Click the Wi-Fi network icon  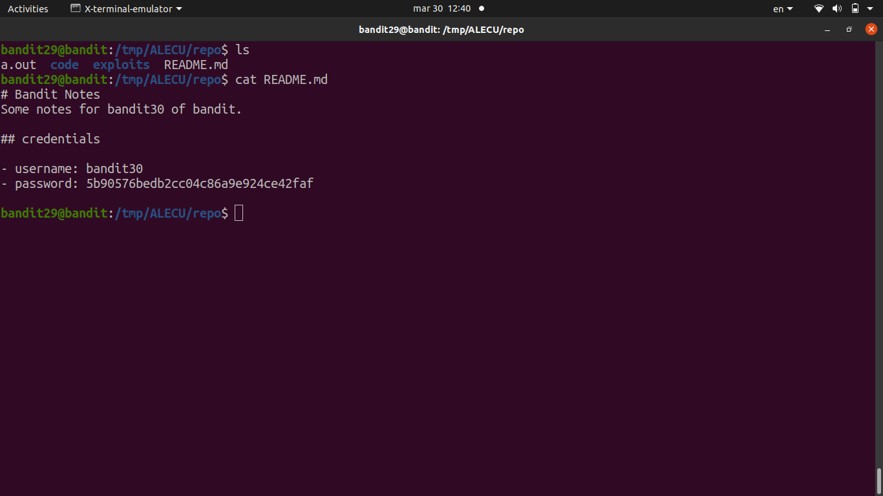click(819, 9)
